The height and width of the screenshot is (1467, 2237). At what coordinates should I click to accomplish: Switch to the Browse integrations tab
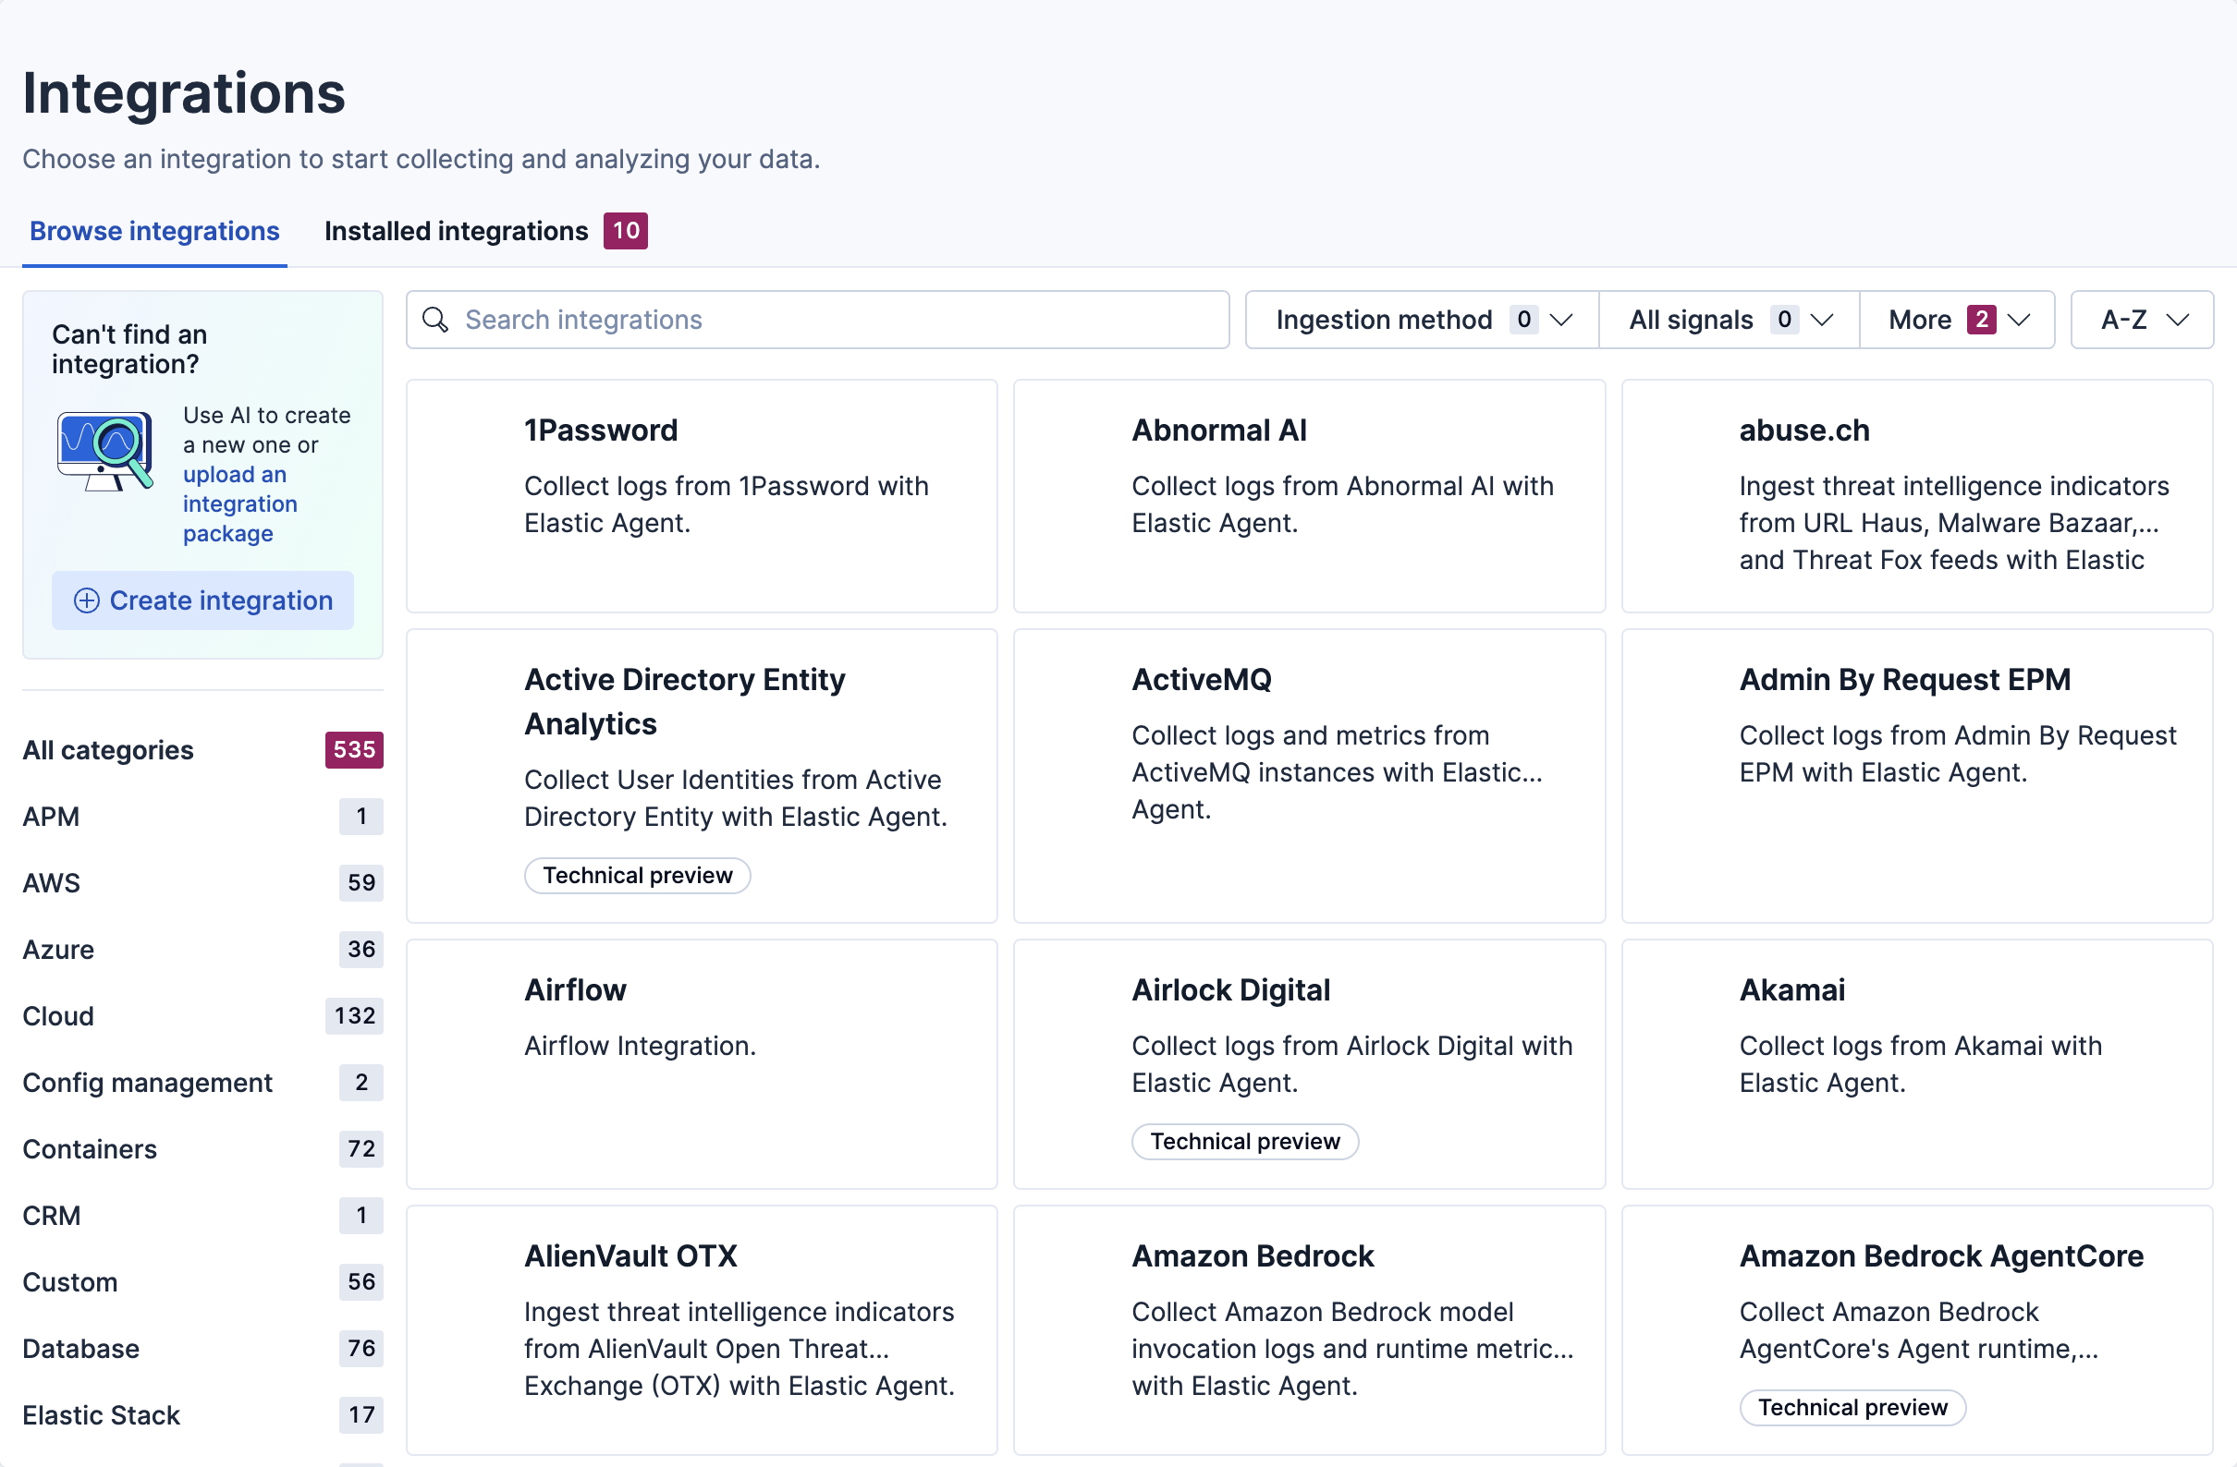[x=154, y=231]
